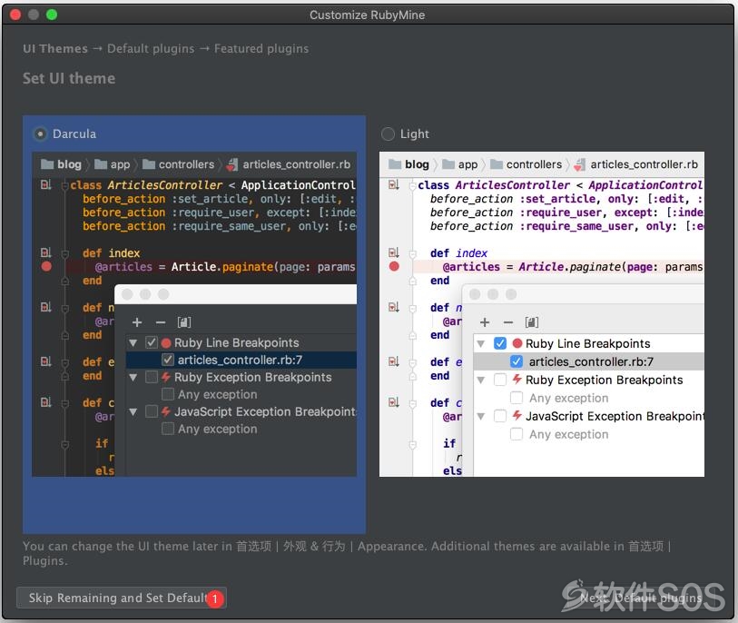Viewport: 738px width, 623px height.
Task: Toggle articles_controller.rb:7 checkbox in Light preview
Action: 517,361
